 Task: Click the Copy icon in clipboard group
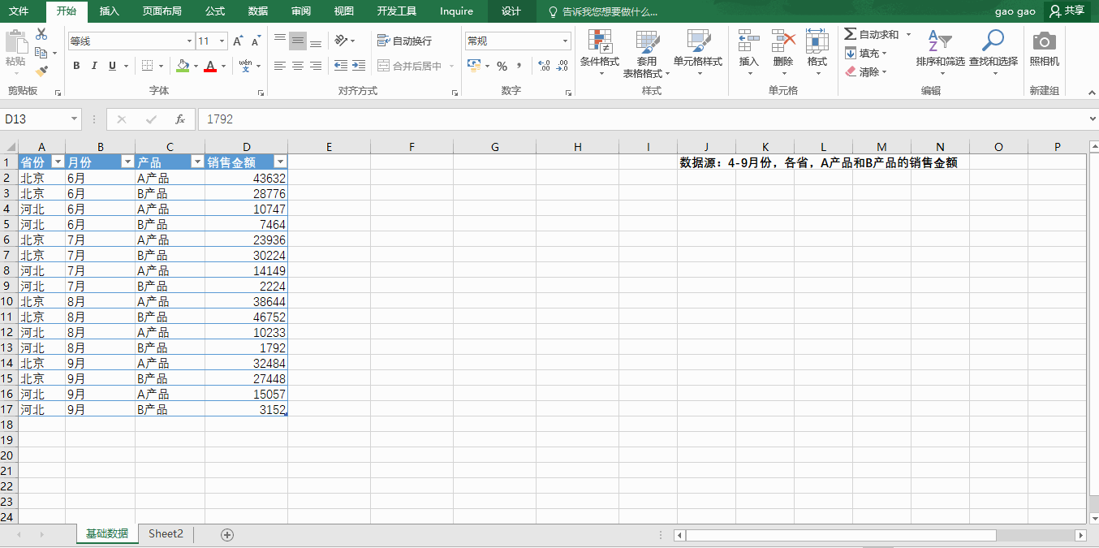pos(41,53)
